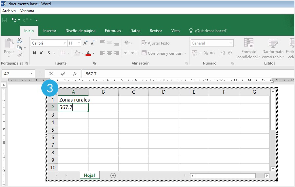295x187 pixels.
Task: Cancel the cell entry with X
Action: coord(51,74)
